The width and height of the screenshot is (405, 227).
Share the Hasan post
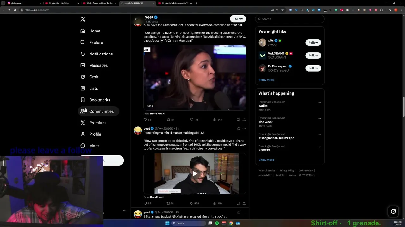coord(244,203)
